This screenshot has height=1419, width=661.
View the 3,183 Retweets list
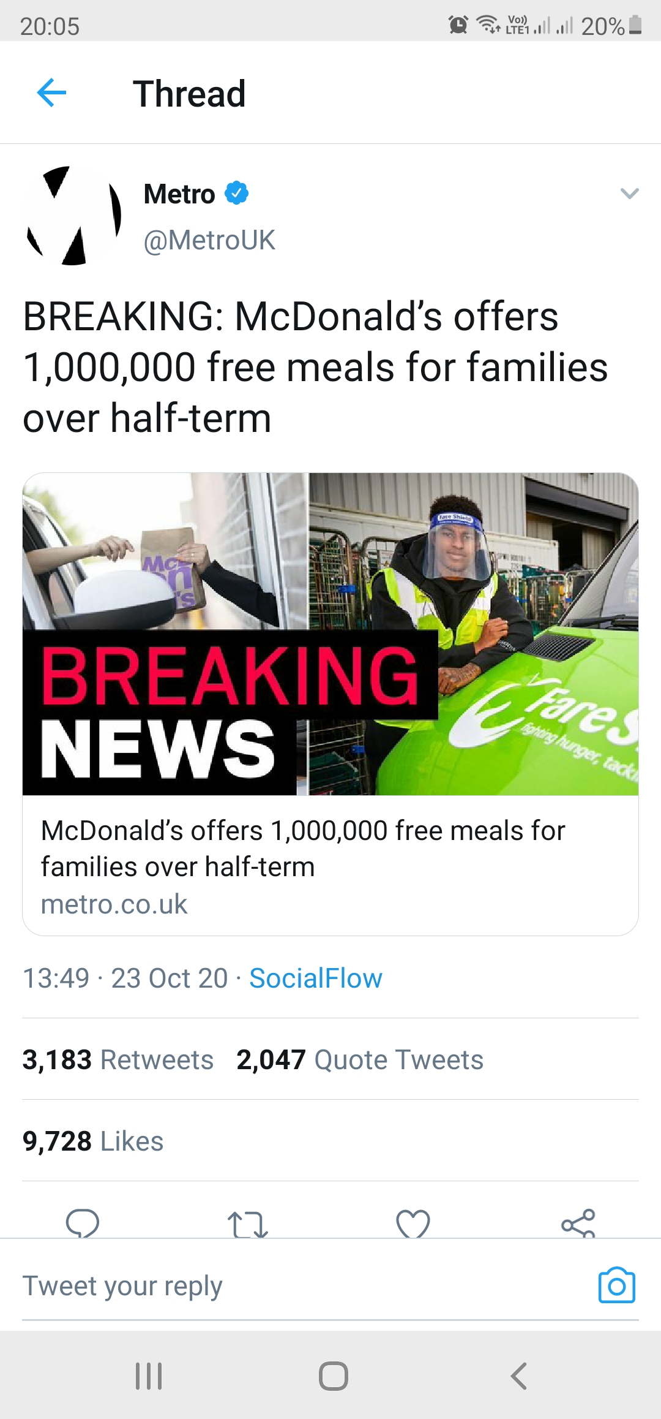118,1060
